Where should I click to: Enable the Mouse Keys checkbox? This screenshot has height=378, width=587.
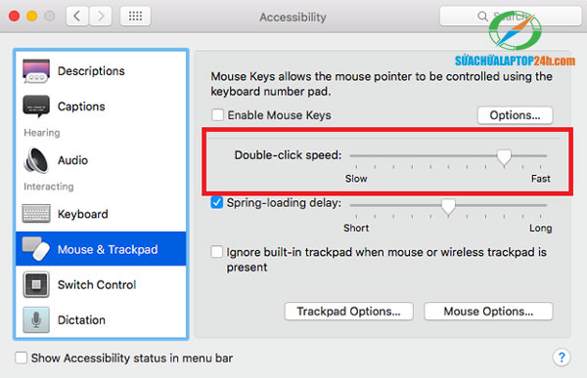(x=217, y=115)
